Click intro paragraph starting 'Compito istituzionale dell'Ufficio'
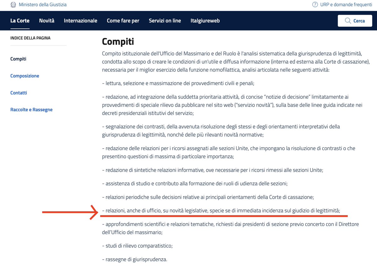The image size is (377, 273). tap(236, 62)
